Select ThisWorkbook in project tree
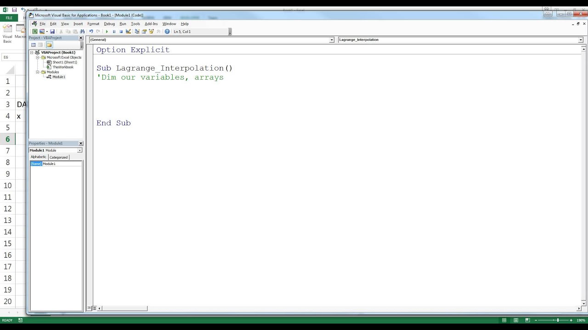This screenshot has width=588, height=330. click(x=63, y=67)
